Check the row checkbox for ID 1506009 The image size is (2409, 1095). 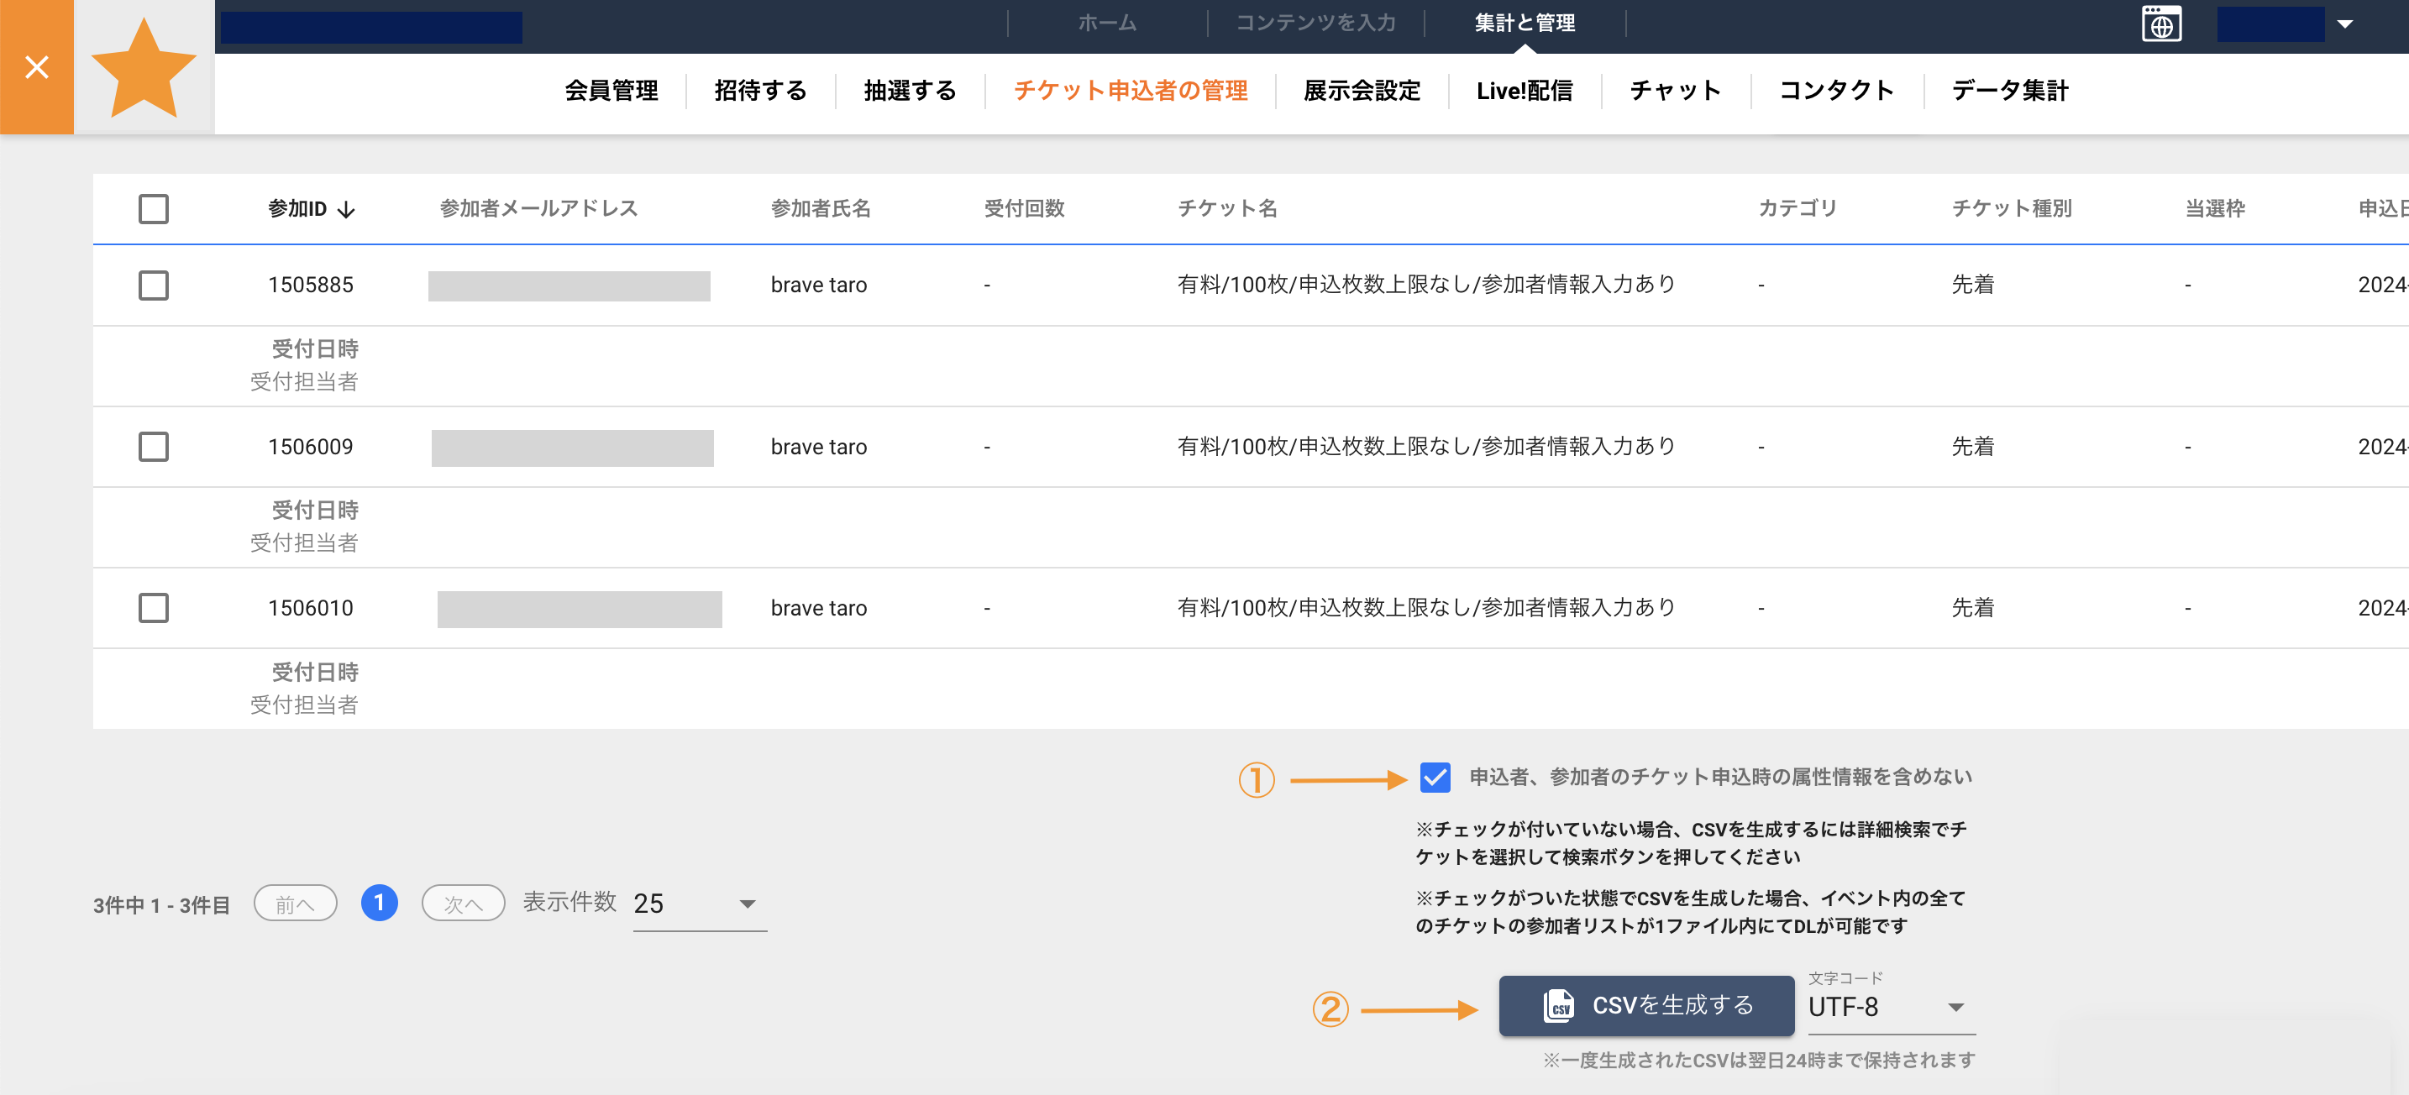[154, 447]
